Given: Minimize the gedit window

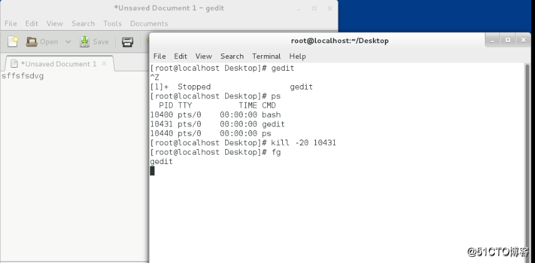Looking at the screenshot, I should (298, 9).
